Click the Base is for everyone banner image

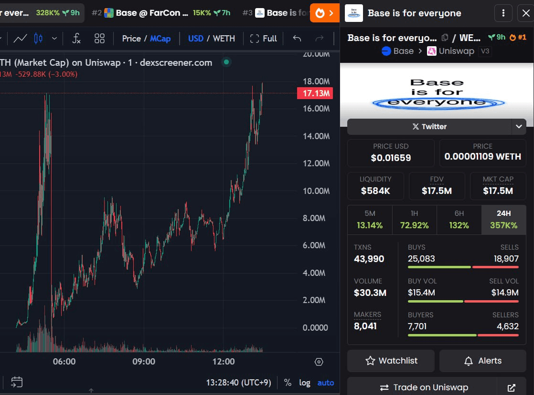click(437, 94)
